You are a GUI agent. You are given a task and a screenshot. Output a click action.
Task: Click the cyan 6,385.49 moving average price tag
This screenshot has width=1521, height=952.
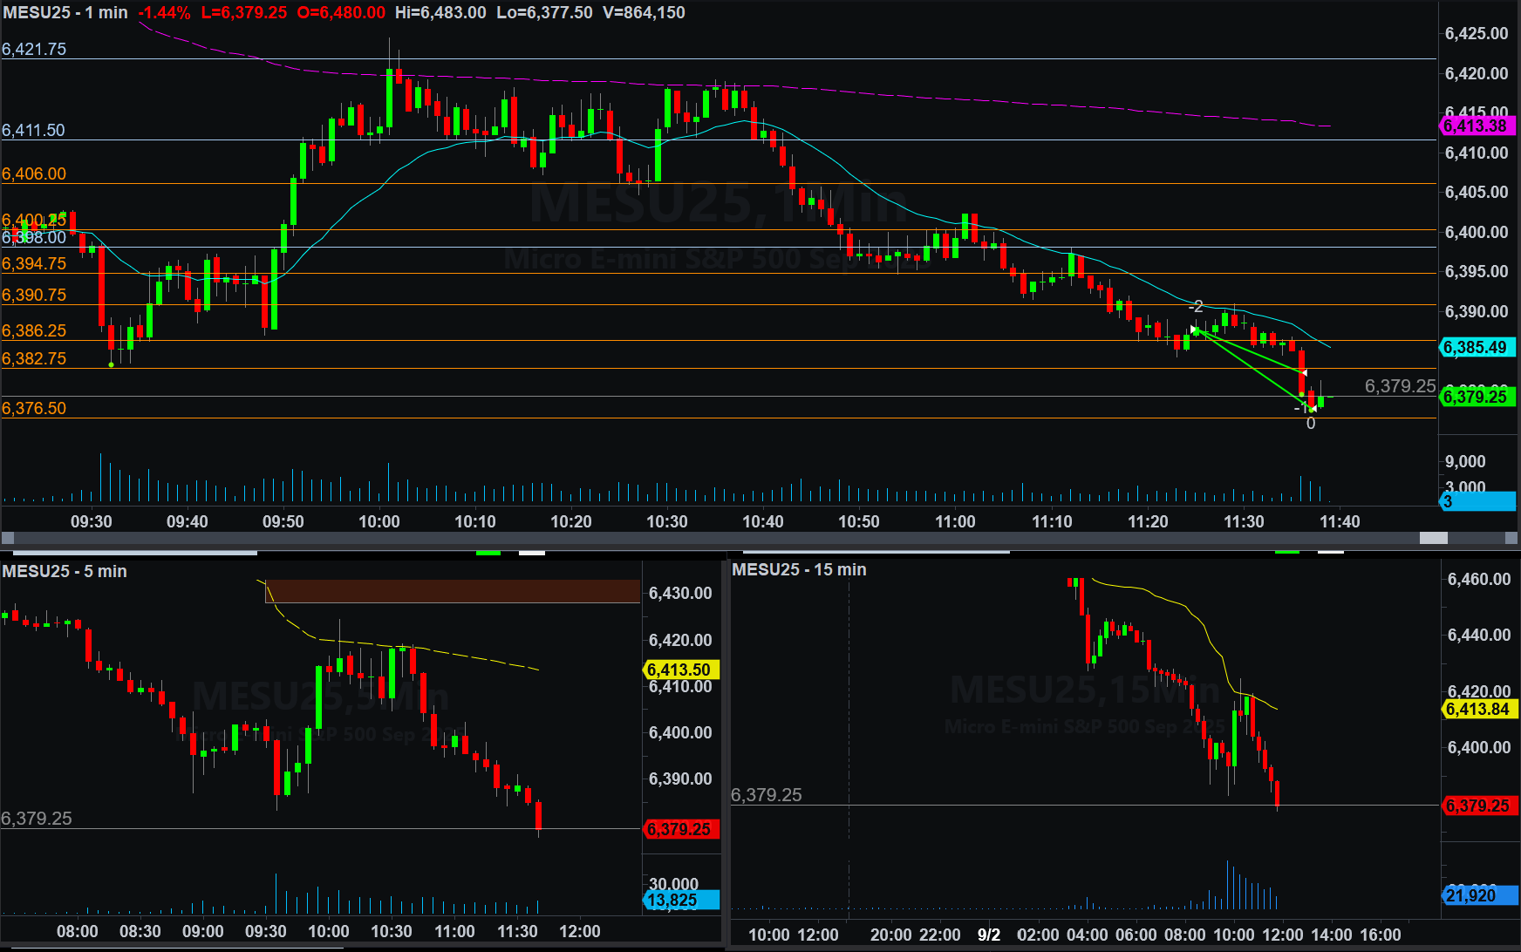click(1475, 348)
